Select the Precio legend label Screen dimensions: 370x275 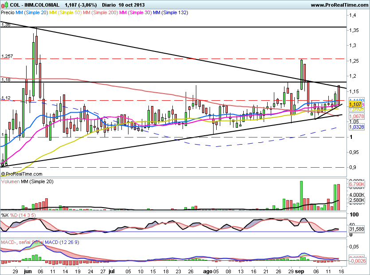point(8,13)
